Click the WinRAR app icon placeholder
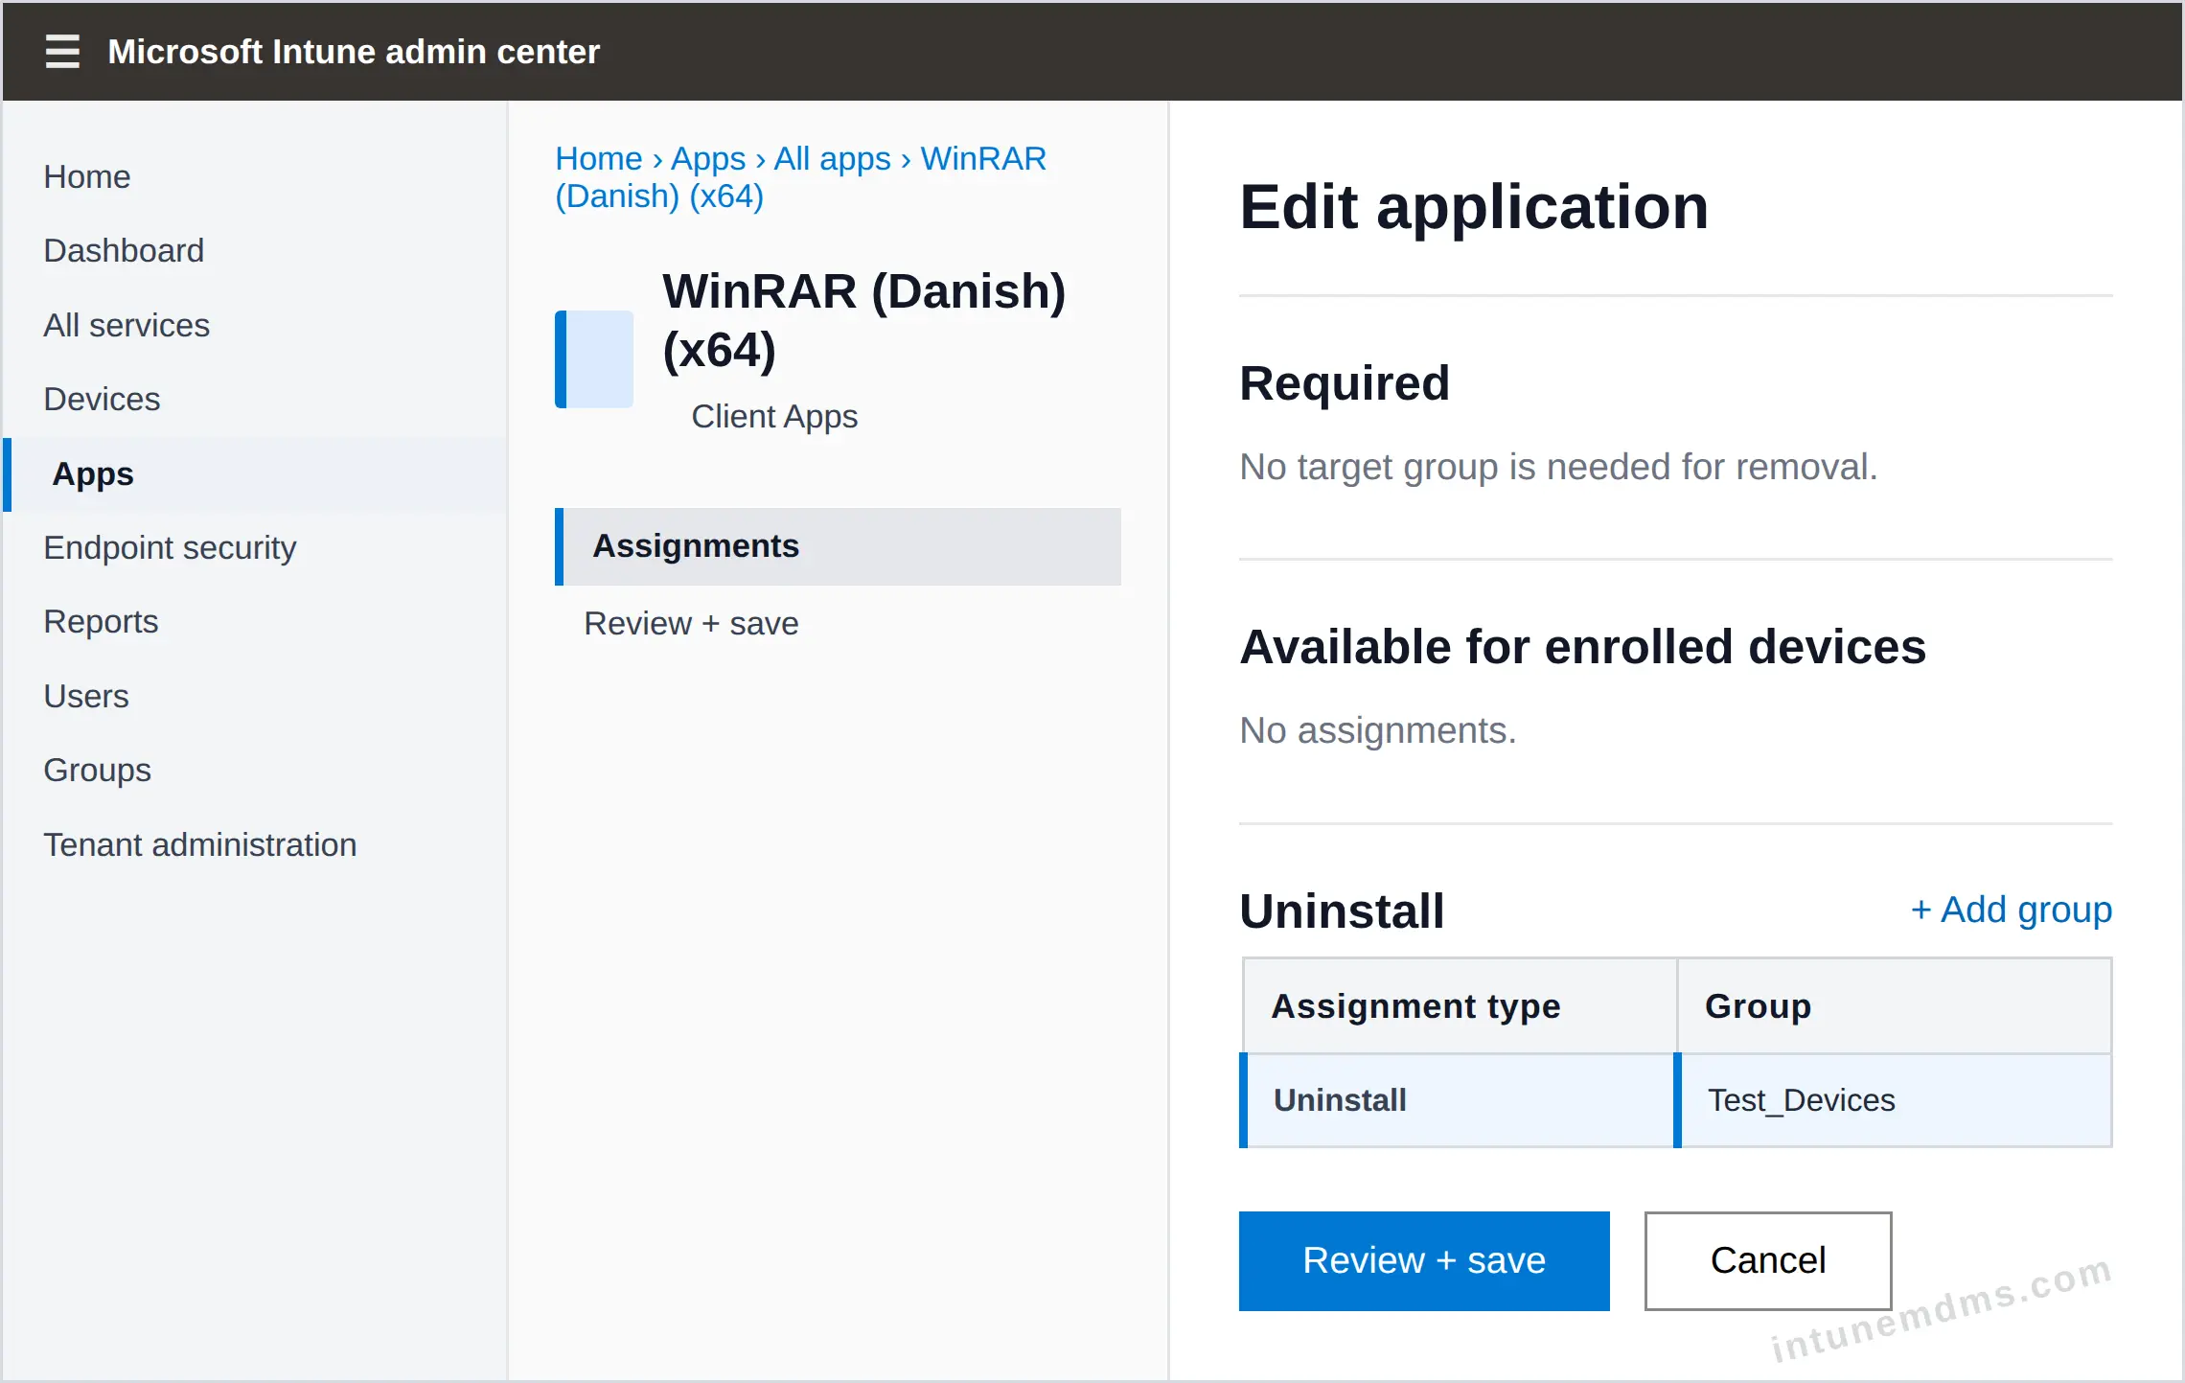This screenshot has width=2185, height=1383. point(594,359)
